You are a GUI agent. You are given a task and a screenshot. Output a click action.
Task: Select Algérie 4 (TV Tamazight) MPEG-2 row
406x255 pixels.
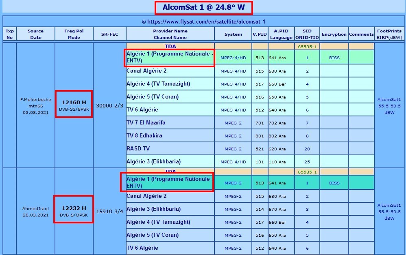pos(158,222)
